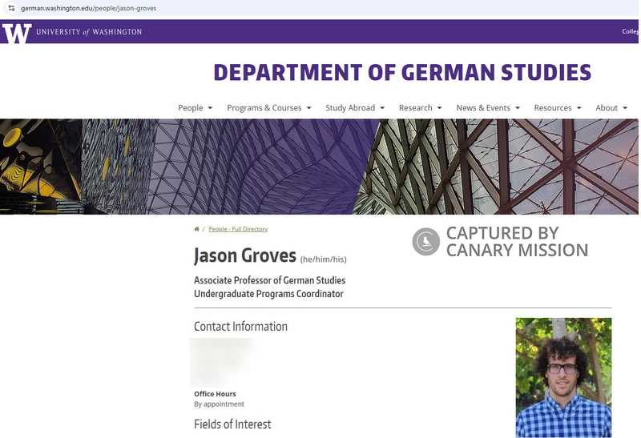Click the home icon in the breadcrumb

click(196, 229)
